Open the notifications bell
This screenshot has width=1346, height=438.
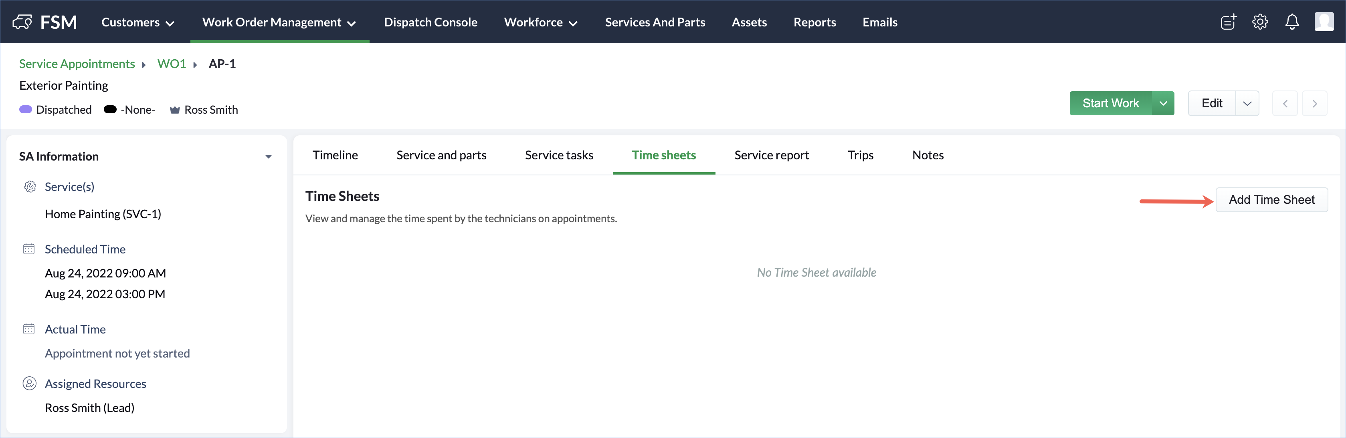pos(1292,22)
